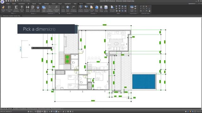Run the Batch Purge tool
Screen dimensions: 202x113
(x=101, y=9)
